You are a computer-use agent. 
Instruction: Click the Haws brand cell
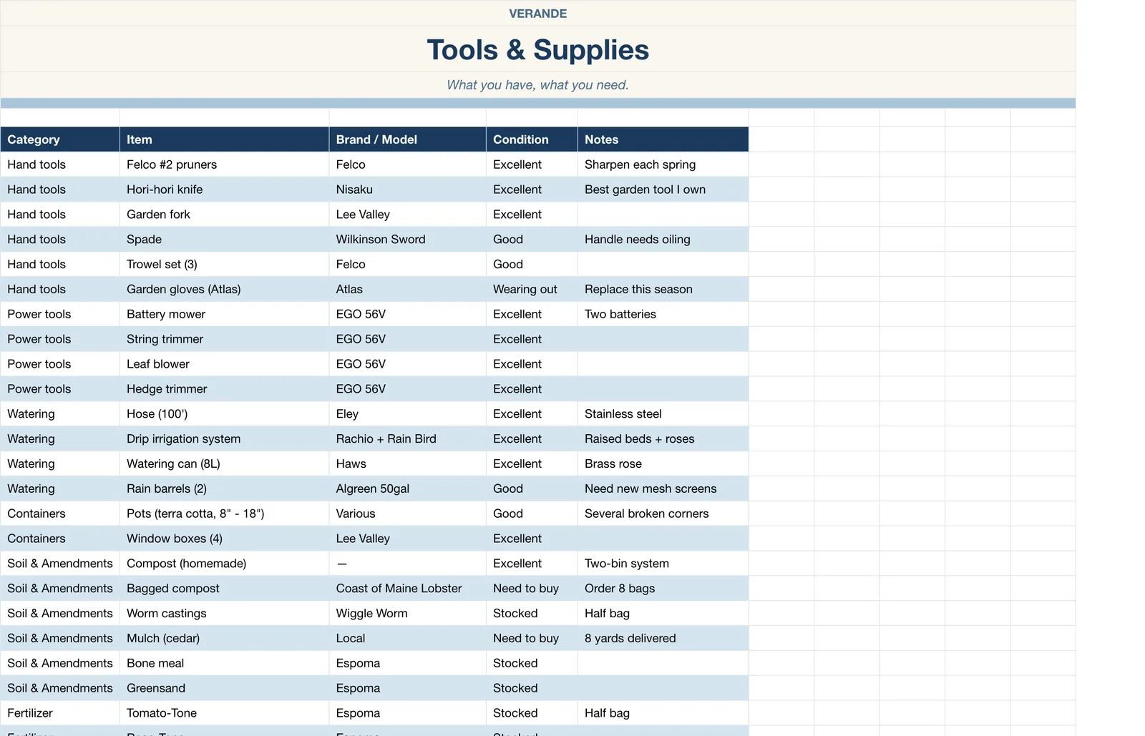(x=407, y=464)
